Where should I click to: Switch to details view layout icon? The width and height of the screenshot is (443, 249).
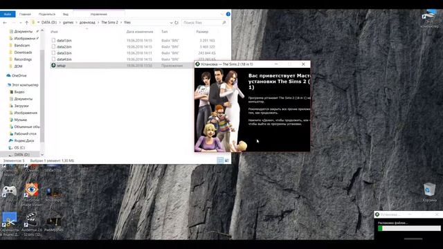[x=220, y=160]
